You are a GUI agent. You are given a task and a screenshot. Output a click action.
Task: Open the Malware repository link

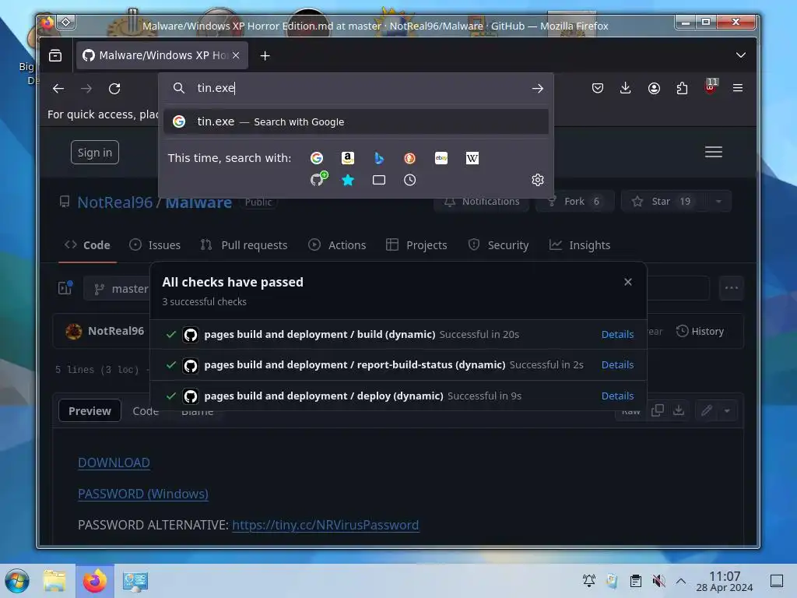[x=198, y=202]
